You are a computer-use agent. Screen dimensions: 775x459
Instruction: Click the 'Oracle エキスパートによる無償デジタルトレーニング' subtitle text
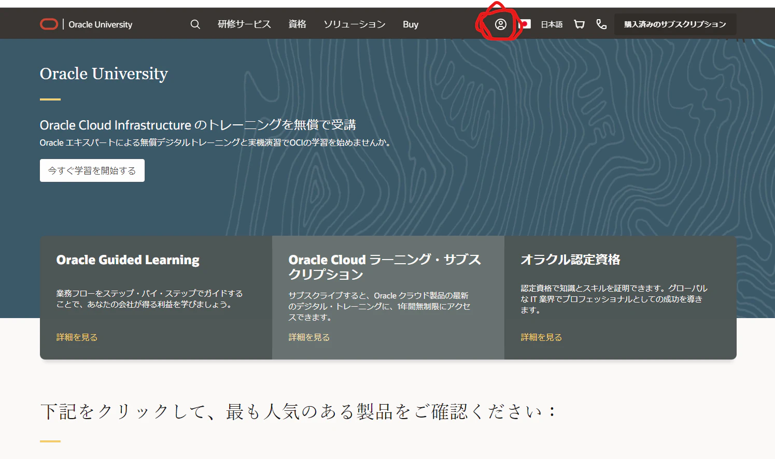(216, 142)
